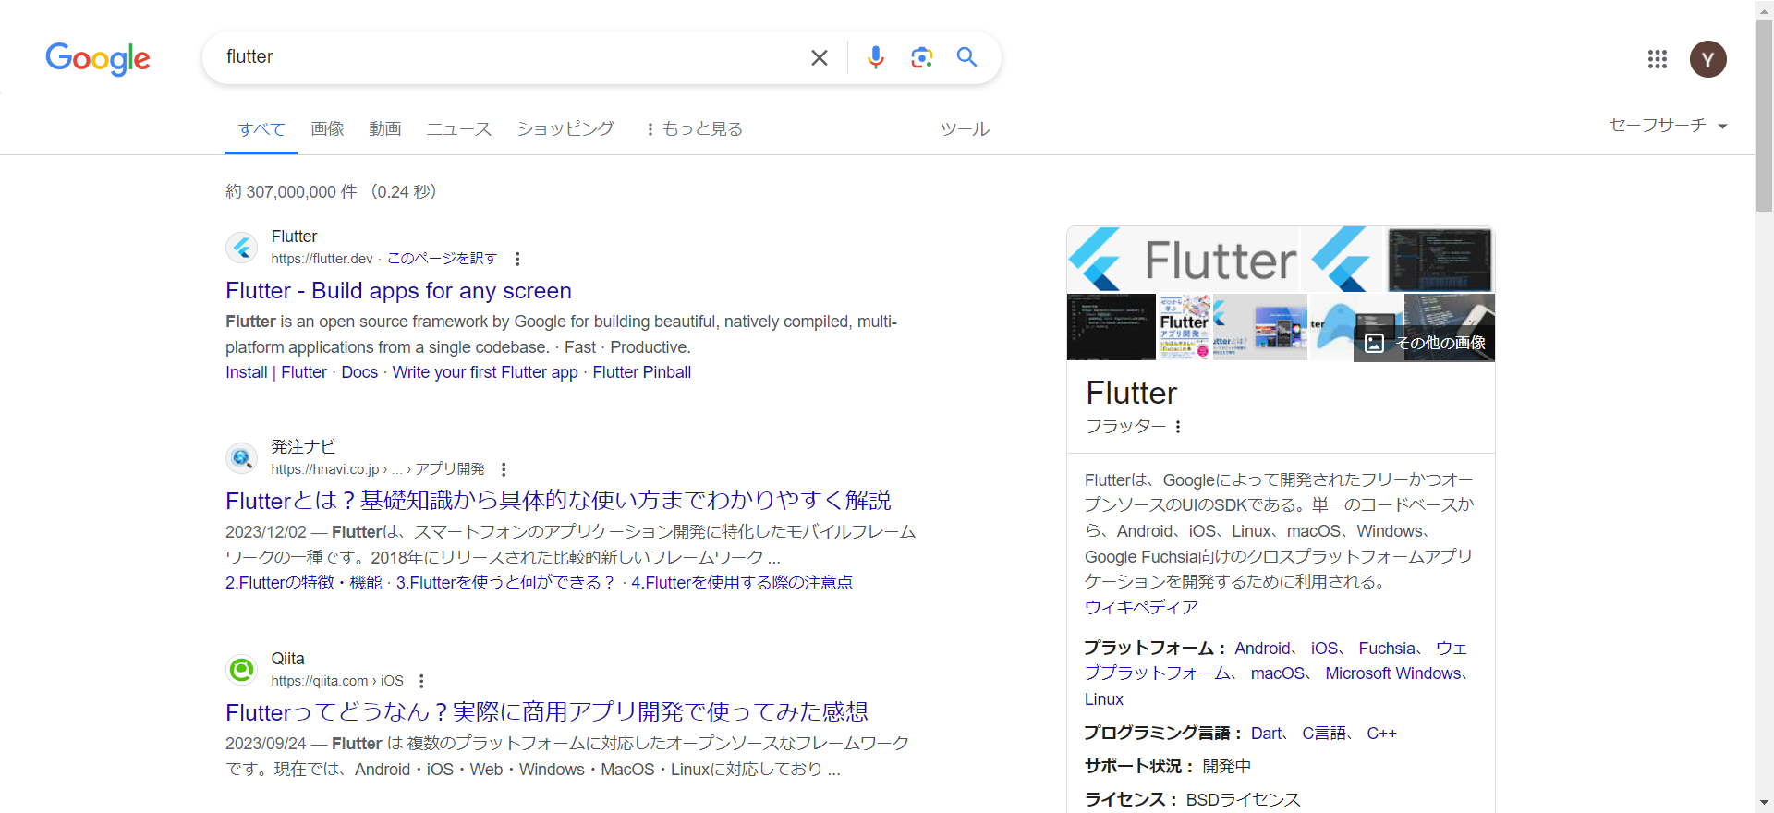Open the ツール search tools
The width and height of the screenshot is (1774, 813).
(x=965, y=129)
